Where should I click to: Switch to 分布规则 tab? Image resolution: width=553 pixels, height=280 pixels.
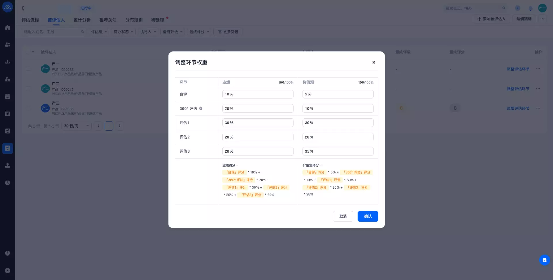[x=134, y=20]
